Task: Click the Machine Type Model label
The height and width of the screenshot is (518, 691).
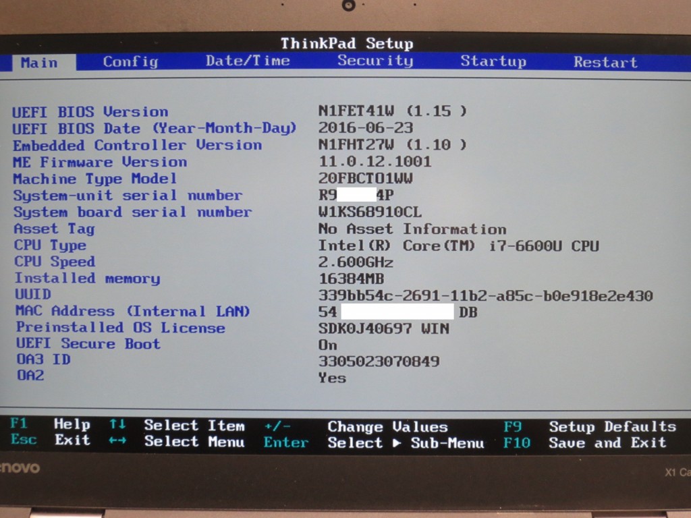Action: point(94,179)
